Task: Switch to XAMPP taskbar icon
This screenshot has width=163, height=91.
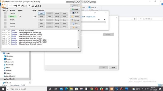Action: coord(112,89)
